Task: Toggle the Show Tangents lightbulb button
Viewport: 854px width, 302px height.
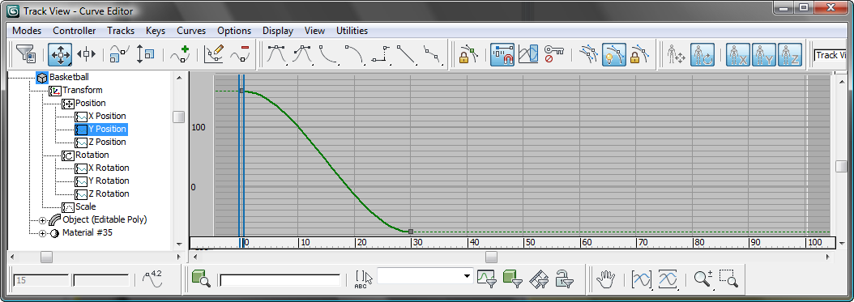Action: coord(613,54)
